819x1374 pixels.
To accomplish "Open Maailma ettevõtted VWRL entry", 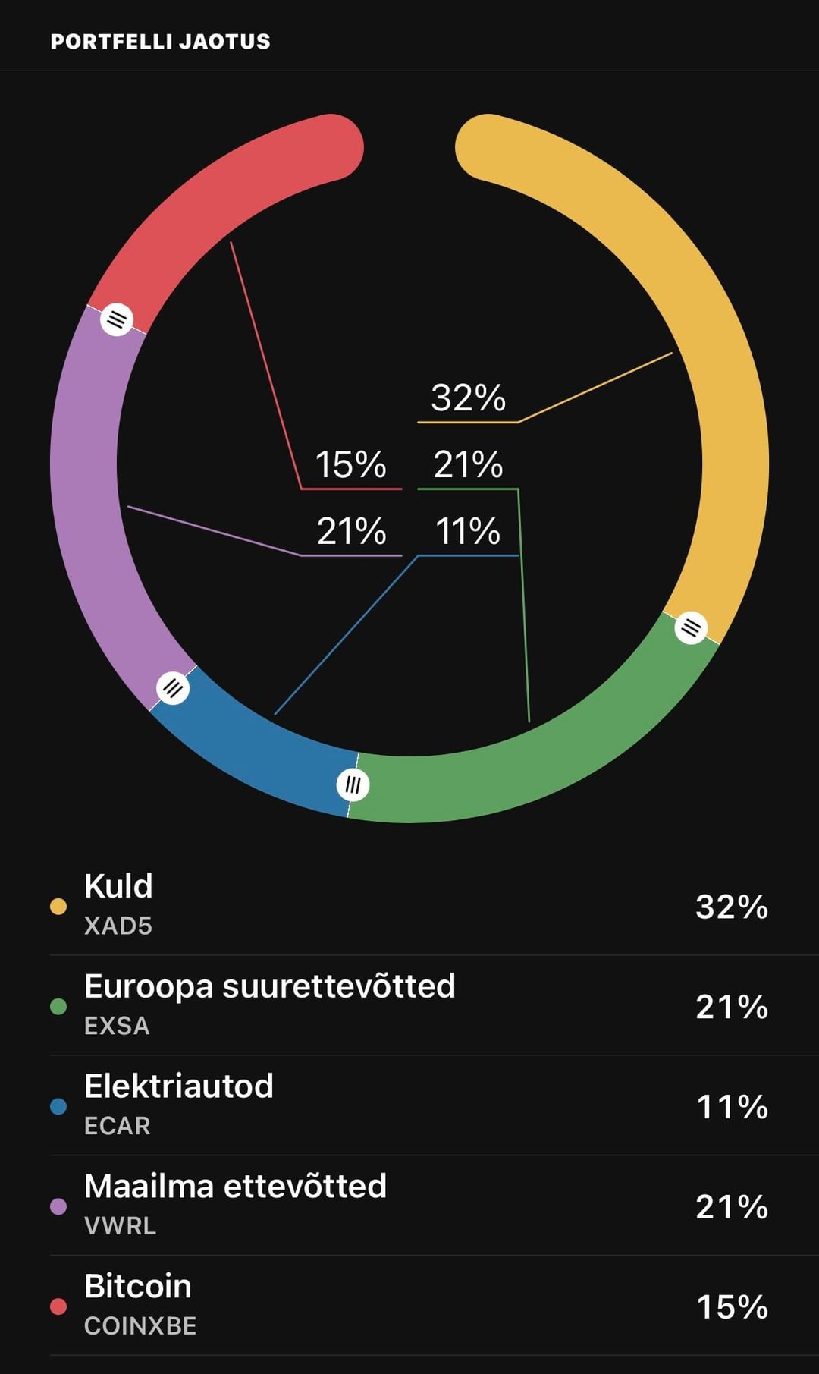I will tap(409, 1206).
